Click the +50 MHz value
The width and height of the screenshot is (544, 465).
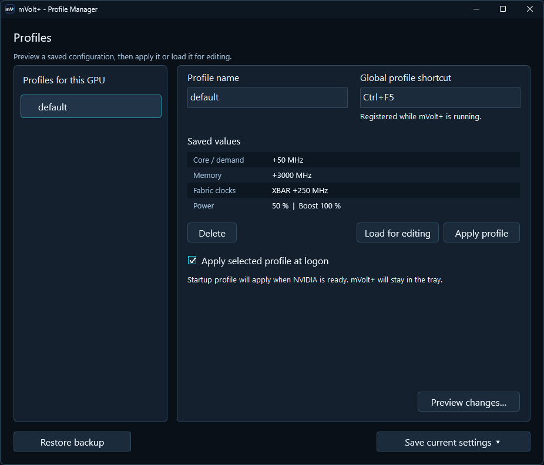tap(288, 160)
